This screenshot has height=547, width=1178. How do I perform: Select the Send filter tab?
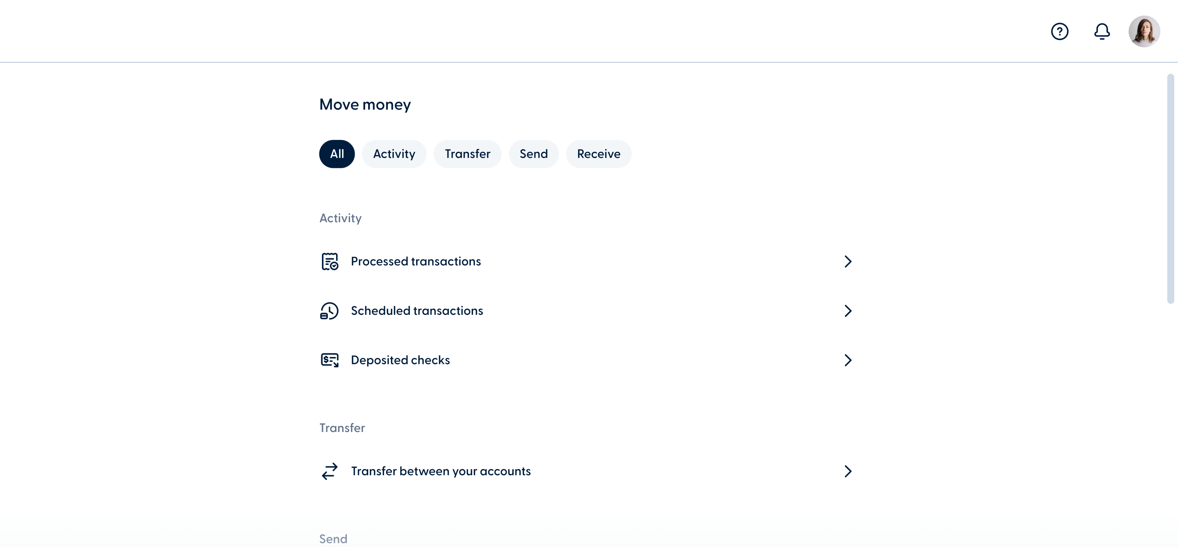pos(533,154)
